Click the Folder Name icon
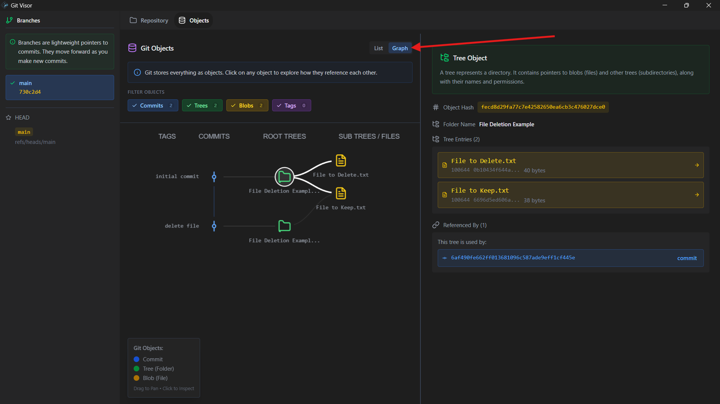The width and height of the screenshot is (720, 404). (436, 124)
